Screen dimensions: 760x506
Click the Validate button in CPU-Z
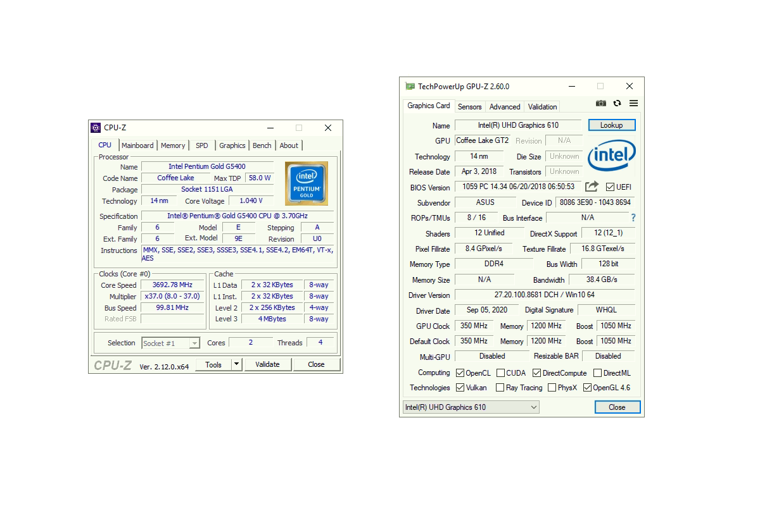click(x=267, y=364)
